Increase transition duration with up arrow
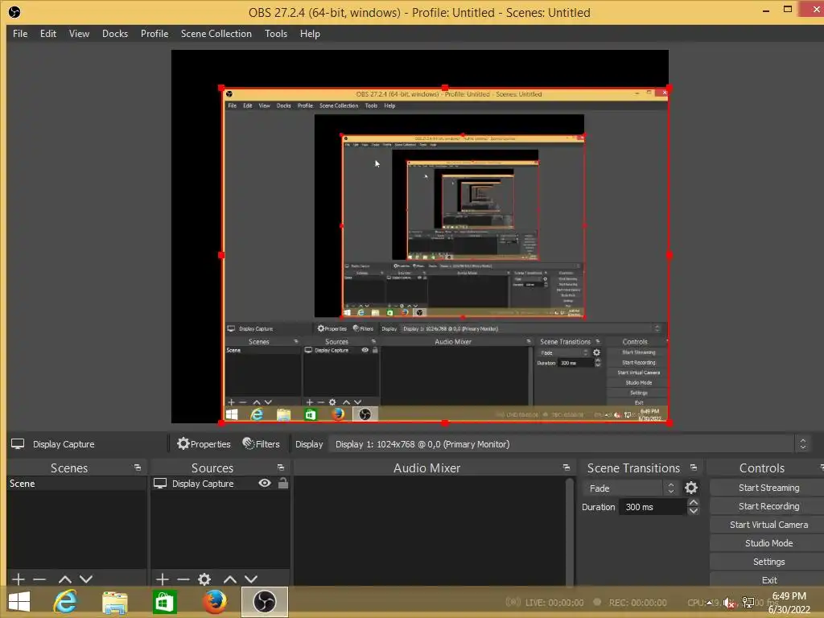The width and height of the screenshot is (824, 618). pyautogui.click(x=694, y=503)
